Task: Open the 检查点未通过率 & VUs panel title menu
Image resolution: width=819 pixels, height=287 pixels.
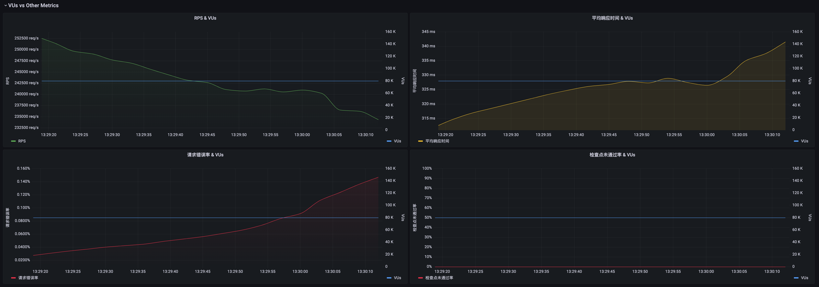Action: pos(612,155)
